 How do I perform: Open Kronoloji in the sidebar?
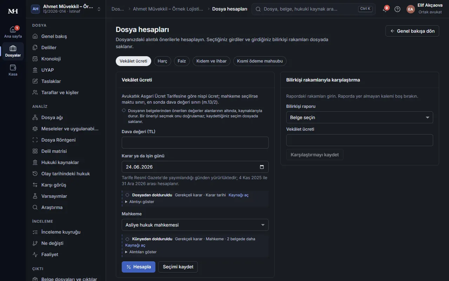(x=66, y=59)
